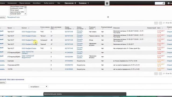Open the Автообзвон menu
172x97 pixels.
[37, 3]
